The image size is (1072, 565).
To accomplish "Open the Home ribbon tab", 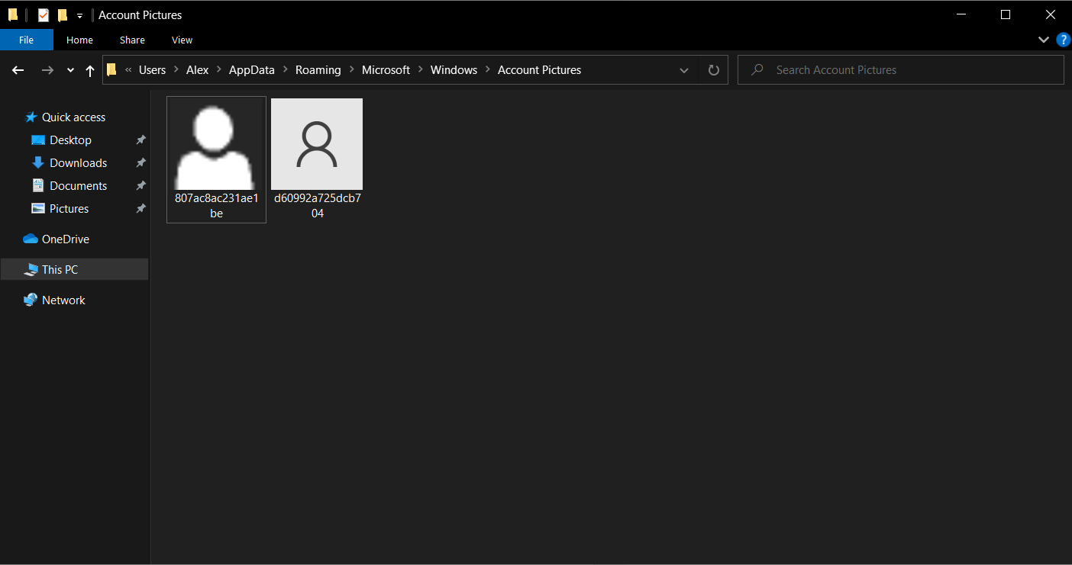I will pos(79,40).
